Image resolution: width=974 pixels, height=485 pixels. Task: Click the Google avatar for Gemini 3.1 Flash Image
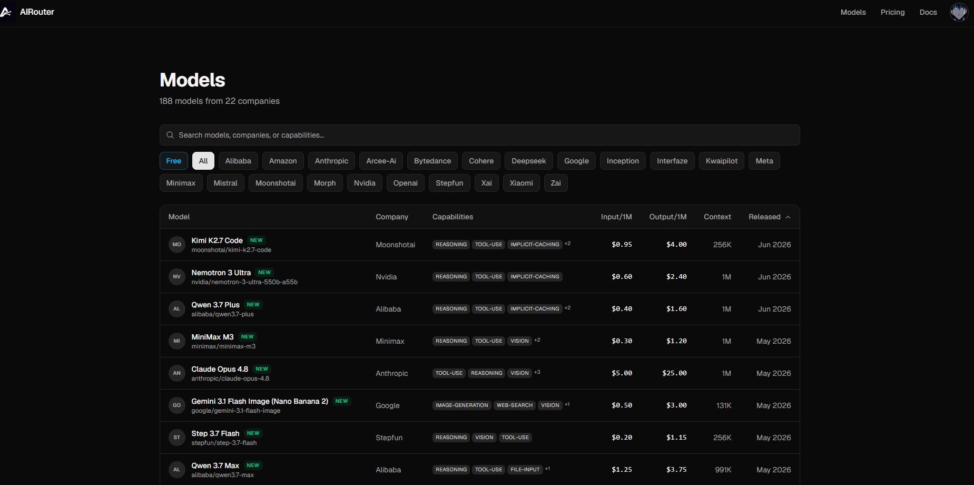[176, 405]
